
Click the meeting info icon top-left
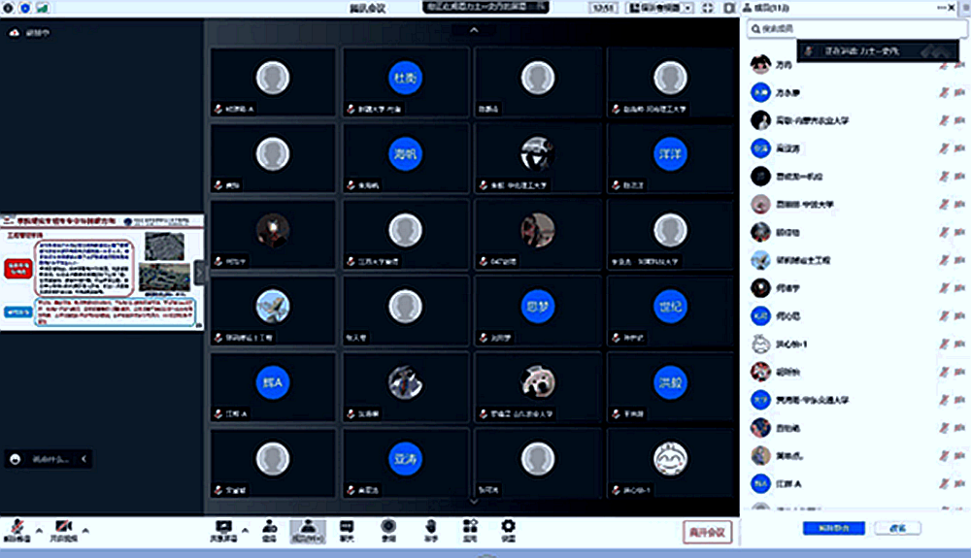9,8
